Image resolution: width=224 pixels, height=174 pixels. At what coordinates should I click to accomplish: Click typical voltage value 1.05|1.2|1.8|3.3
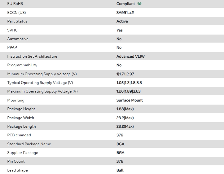tap(129, 83)
